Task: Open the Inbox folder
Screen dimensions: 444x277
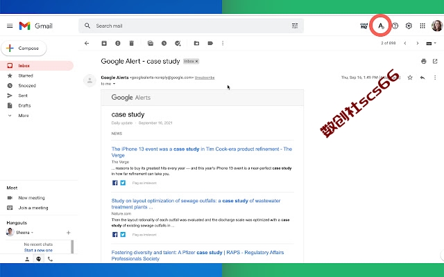Action: click(37, 66)
